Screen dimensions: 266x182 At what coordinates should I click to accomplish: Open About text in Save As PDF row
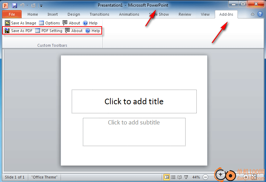[77, 31]
